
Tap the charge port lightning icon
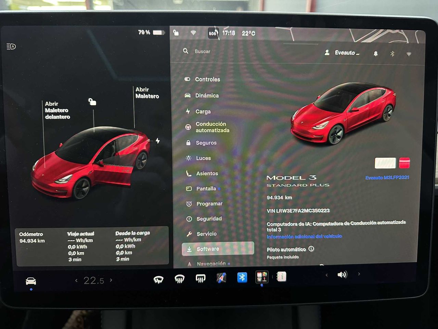click(x=158, y=141)
